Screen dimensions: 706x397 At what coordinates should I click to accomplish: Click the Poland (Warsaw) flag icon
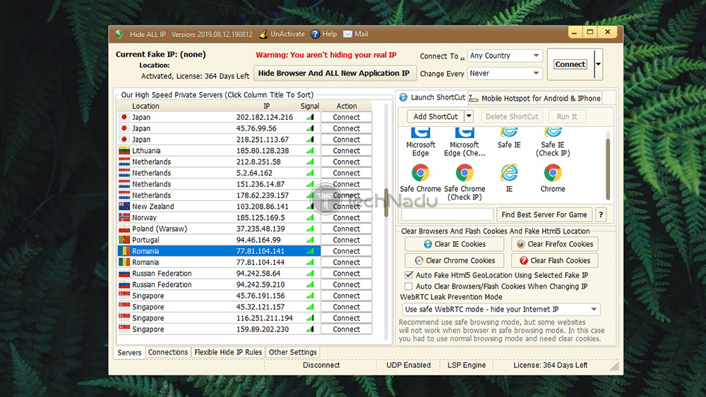pos(124,229)
